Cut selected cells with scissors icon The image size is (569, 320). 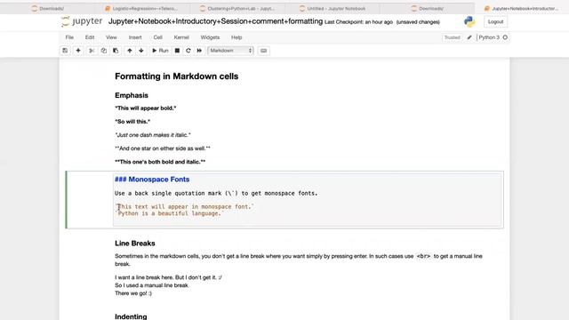tap(92, 51)
